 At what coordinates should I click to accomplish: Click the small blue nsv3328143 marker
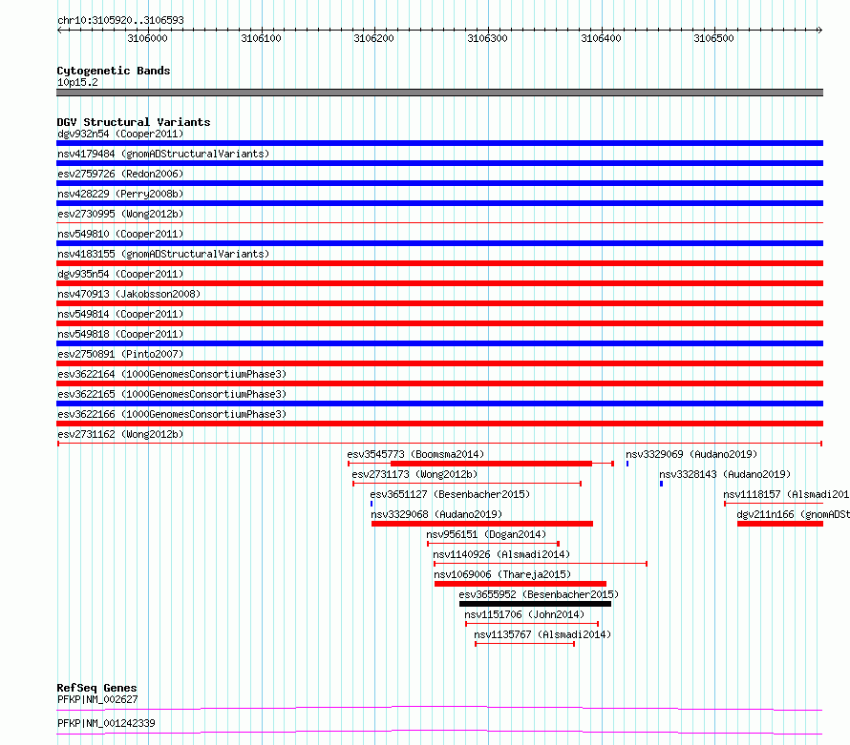pos(661,484)
